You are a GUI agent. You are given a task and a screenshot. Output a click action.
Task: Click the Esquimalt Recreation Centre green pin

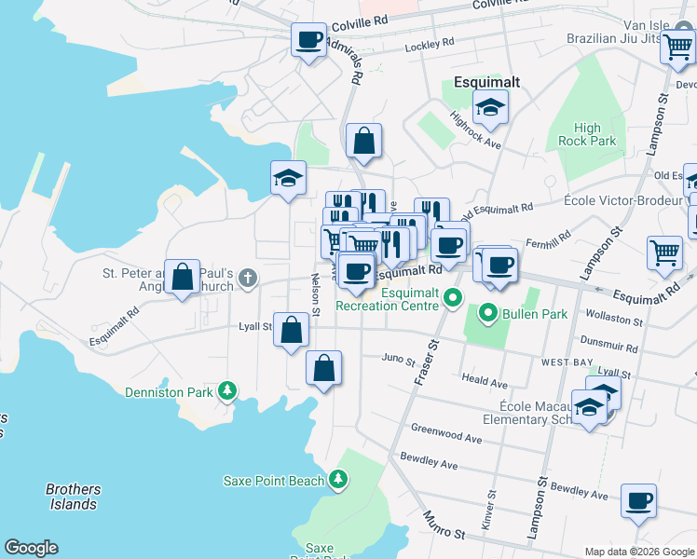pyautogui.click(x=453, y=299)
